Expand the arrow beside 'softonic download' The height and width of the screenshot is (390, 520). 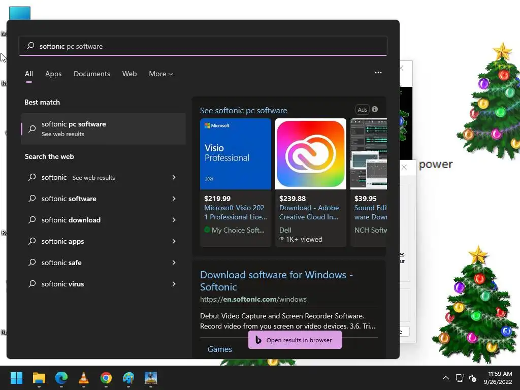click(174, 220)
